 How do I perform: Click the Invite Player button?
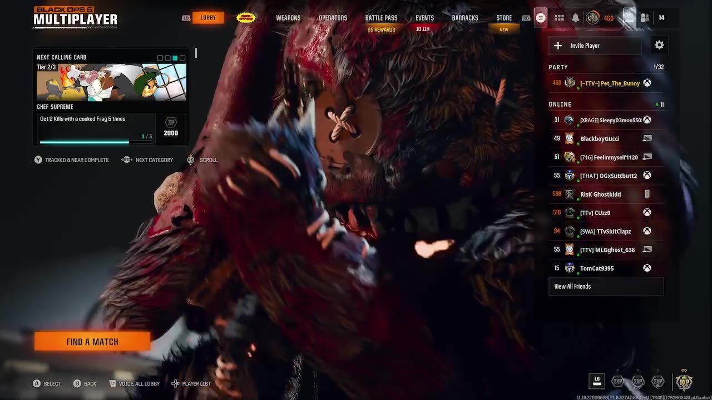point(595,46)
